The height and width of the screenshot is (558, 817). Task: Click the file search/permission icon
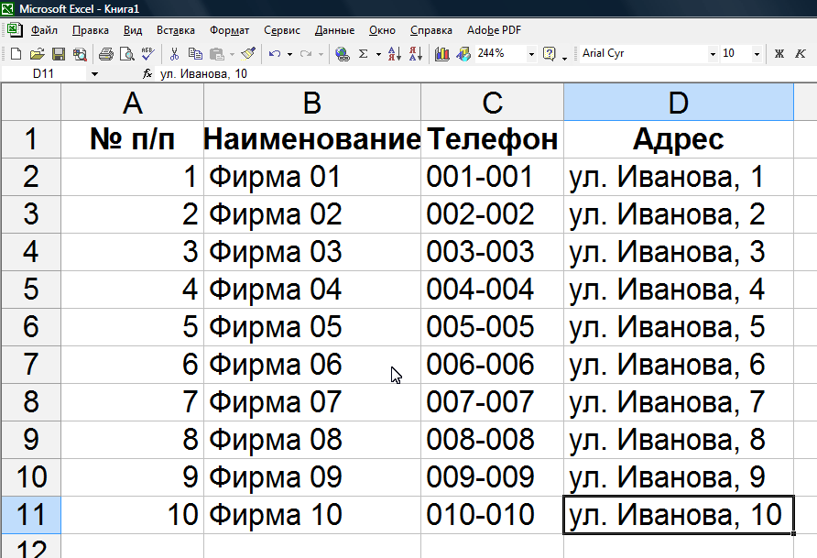80,54
